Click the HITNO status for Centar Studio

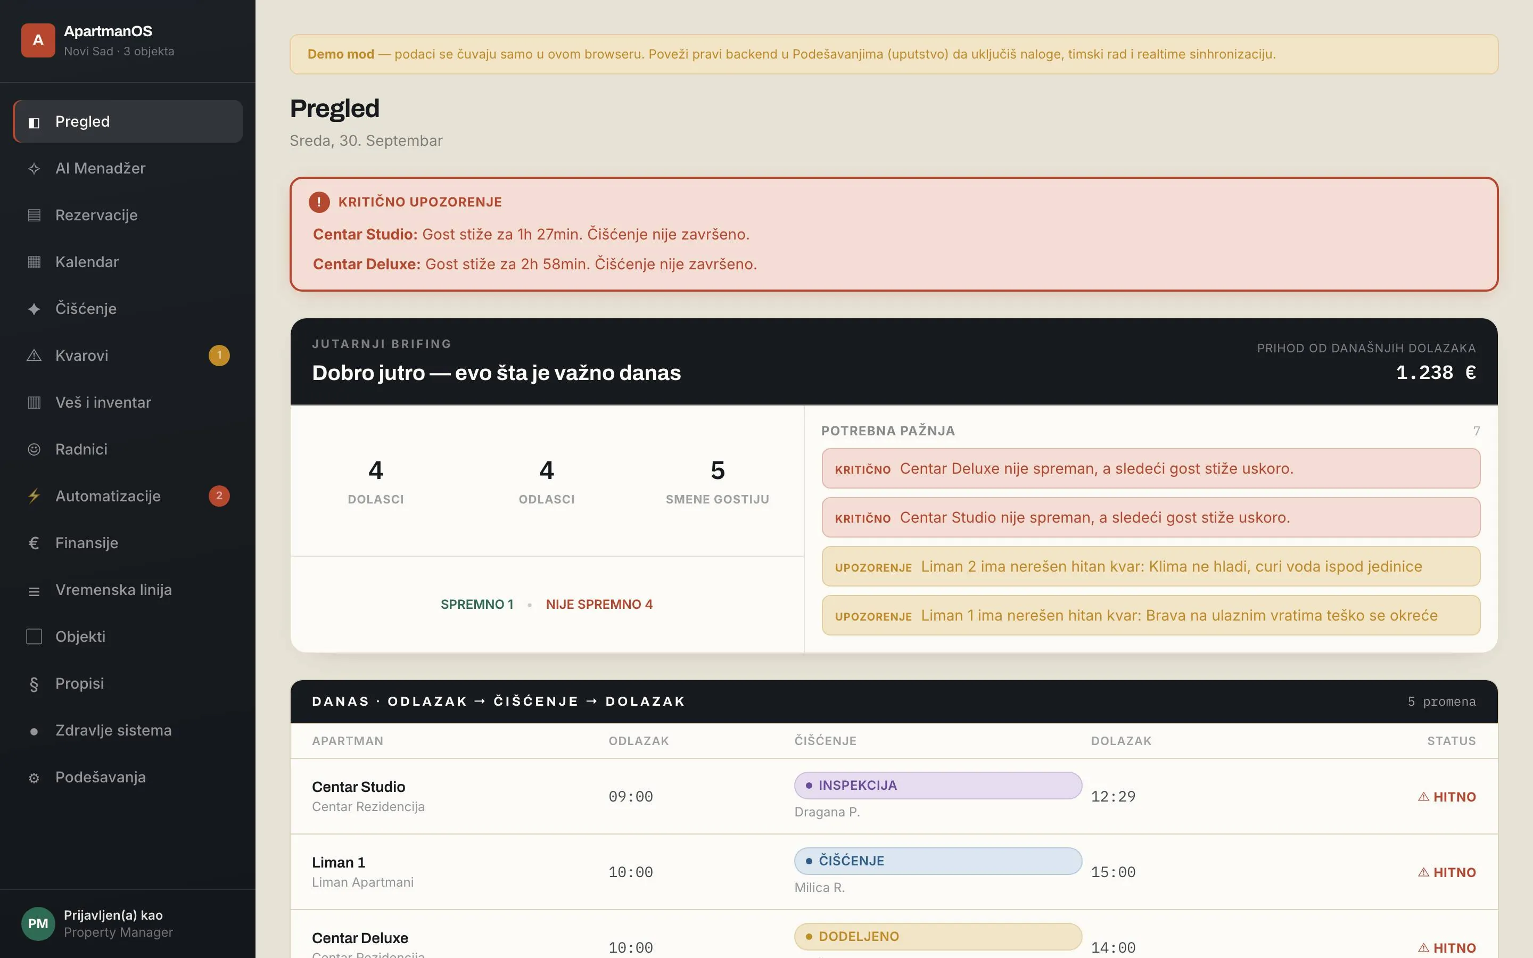click(1447, 797)
